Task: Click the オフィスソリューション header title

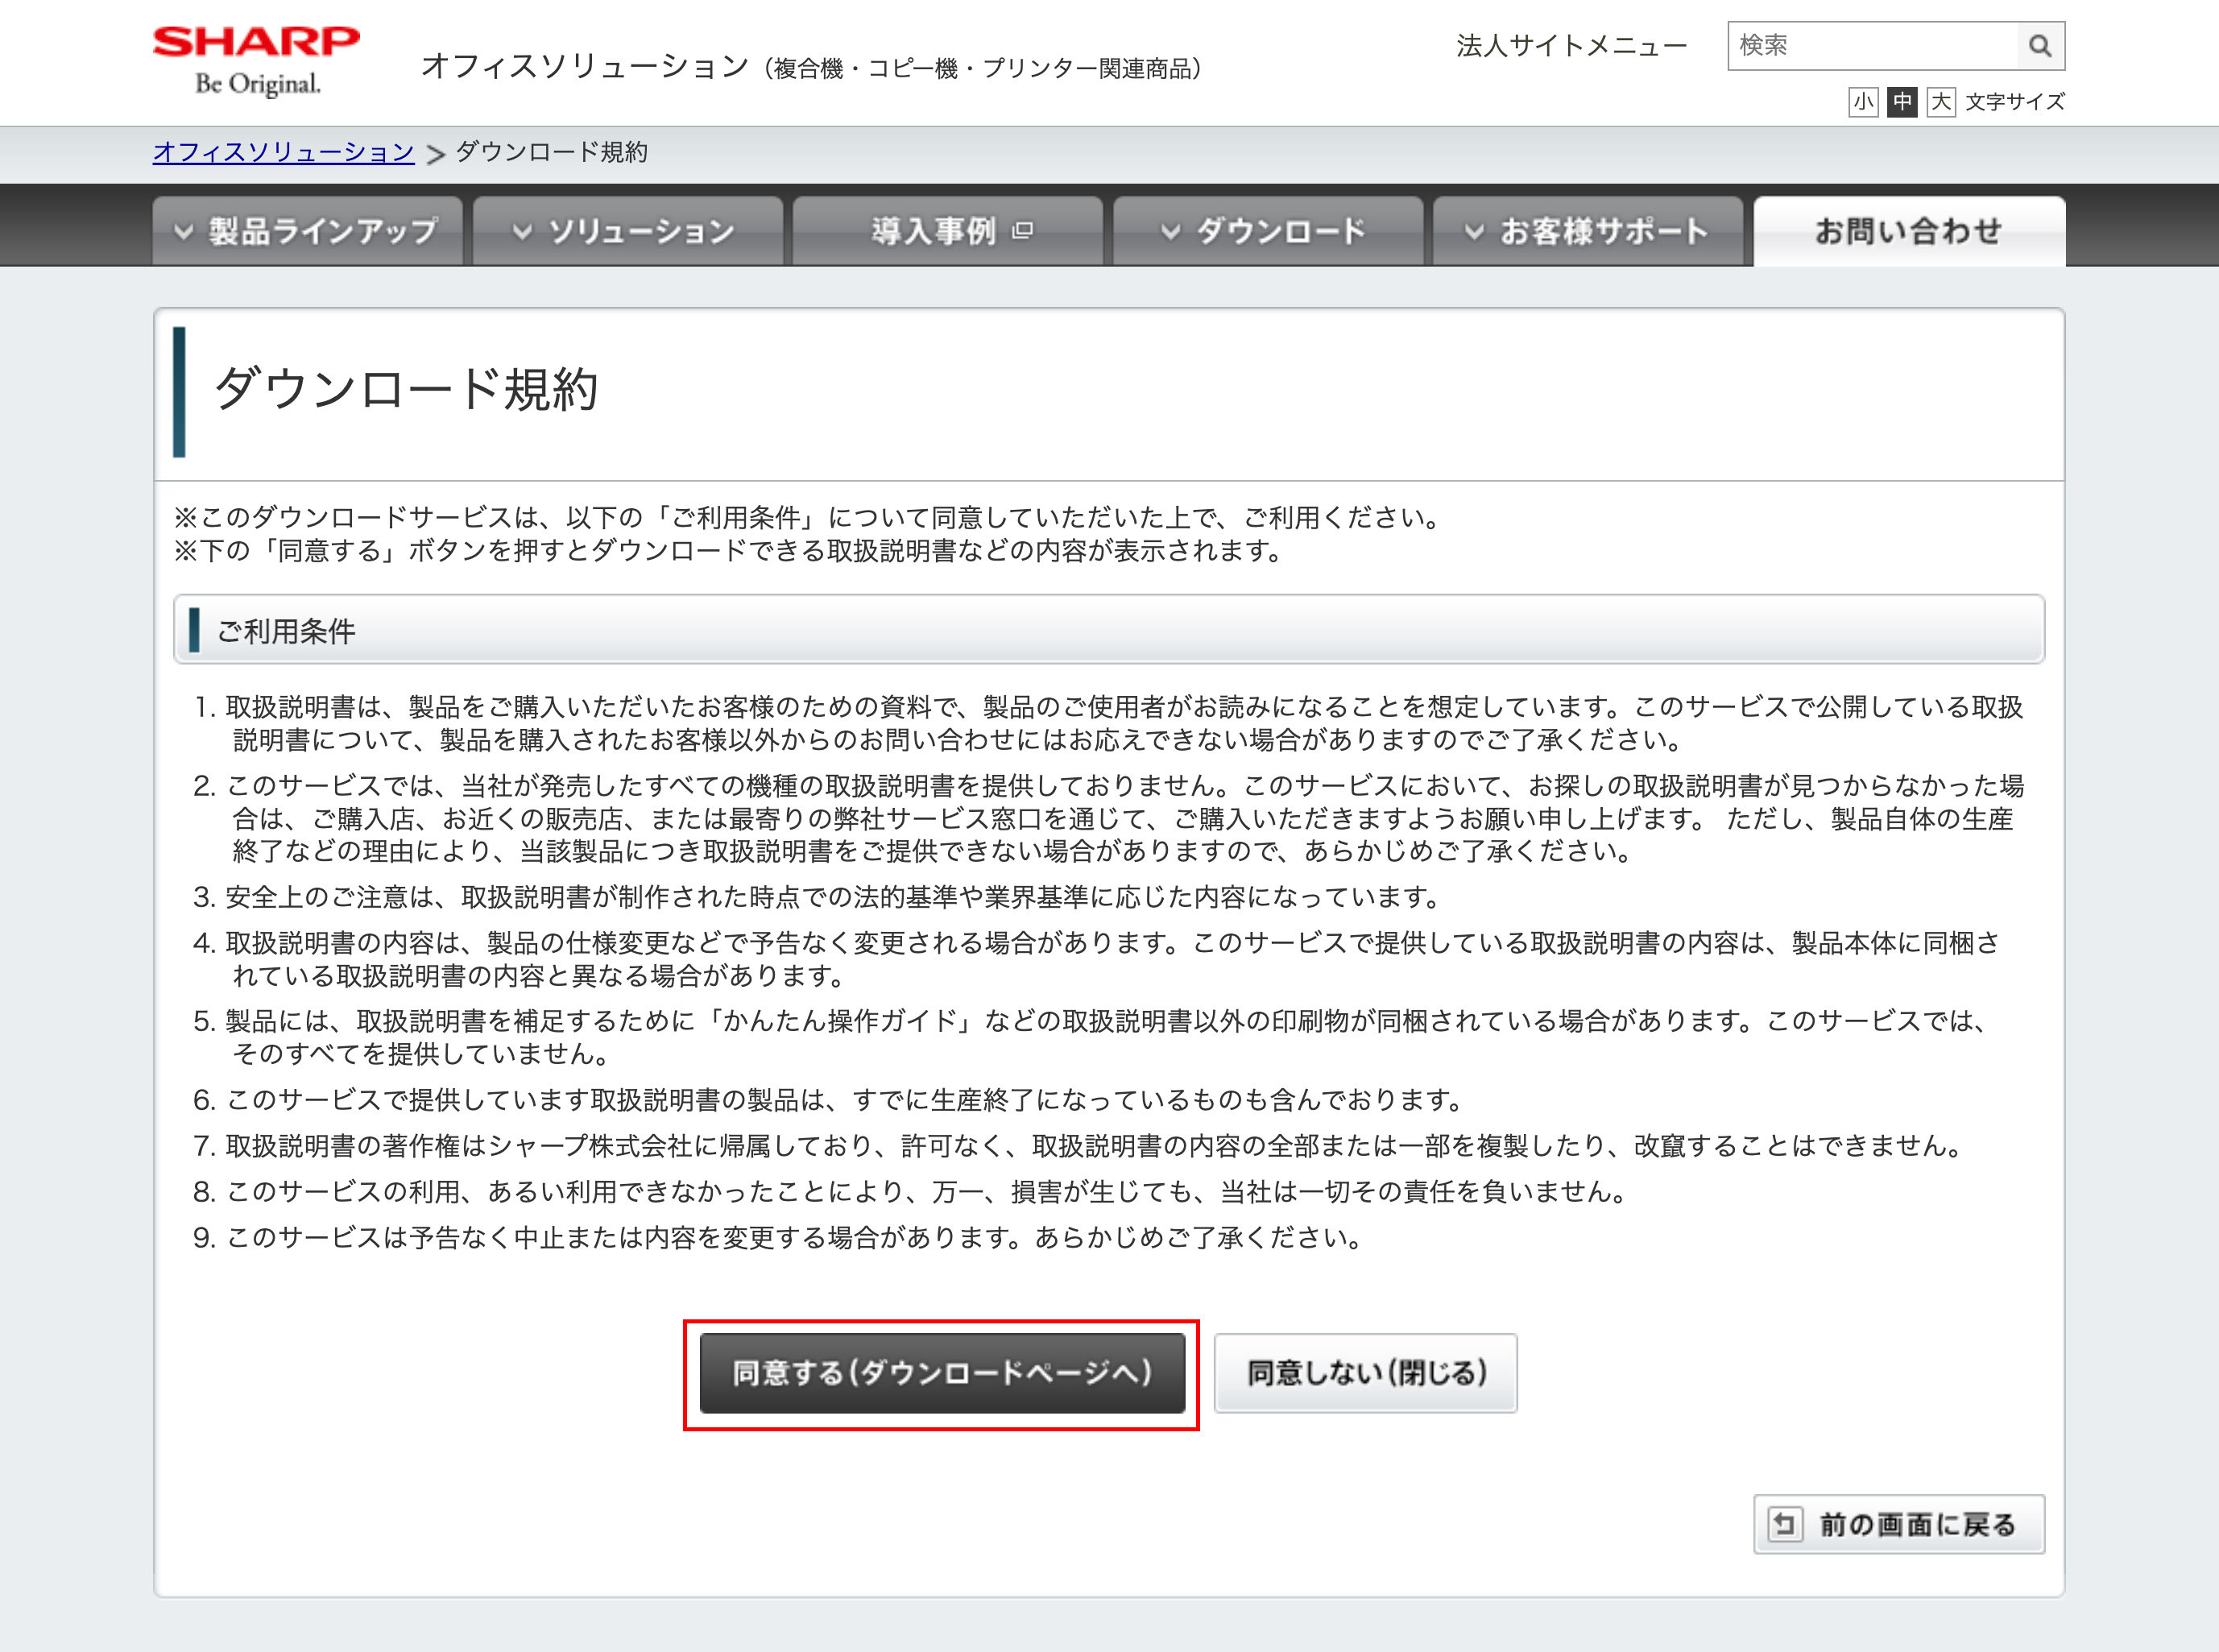Action: click(x=811, y=67)
